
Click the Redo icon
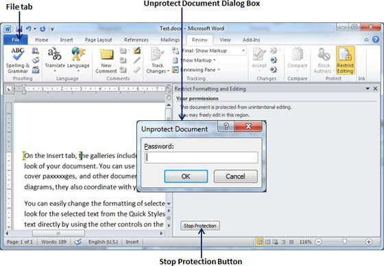pyautogui.click(x=43, y=29)
